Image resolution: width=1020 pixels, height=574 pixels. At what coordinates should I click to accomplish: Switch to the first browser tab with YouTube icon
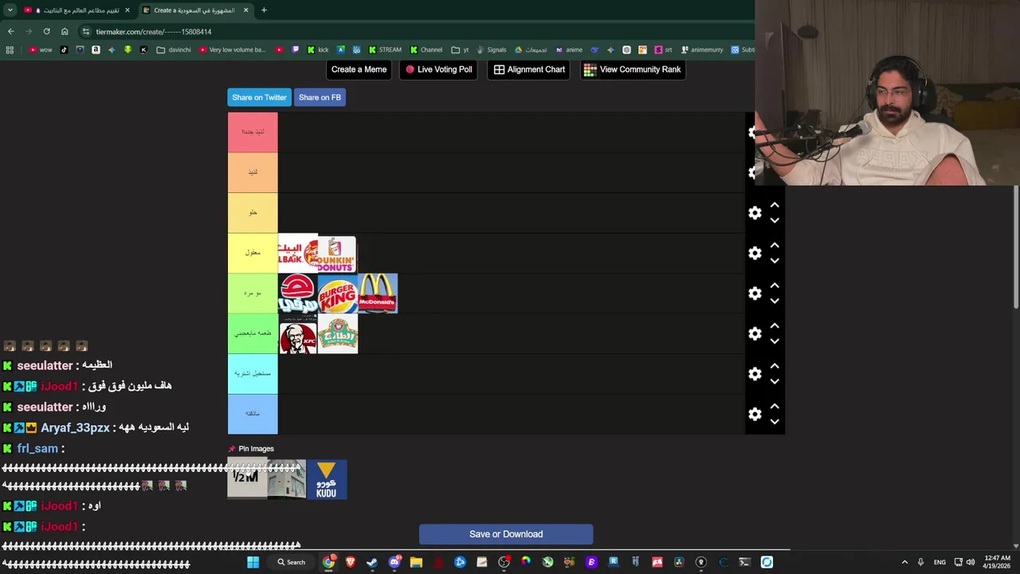76,10
